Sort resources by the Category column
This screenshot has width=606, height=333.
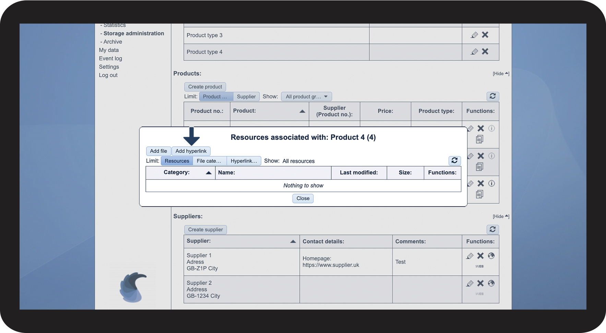pyautogui.click(x=180, y=173)
